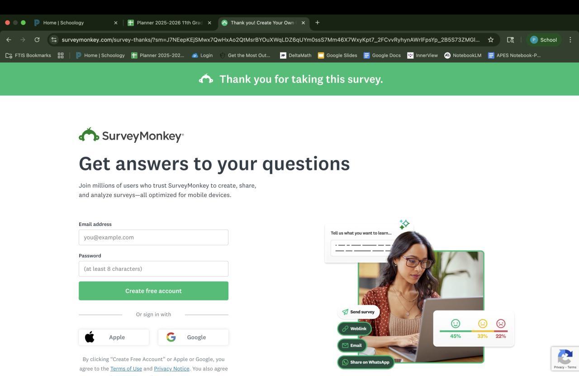The width and height of the screenshot is (579, 376).
Task: Reload the page with the refresh icon
Action: click(37, 40)
